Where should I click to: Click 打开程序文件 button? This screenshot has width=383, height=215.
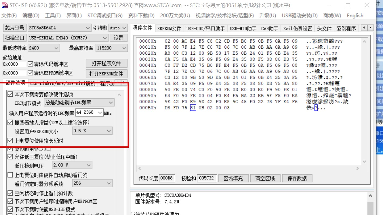click(x=106, y=63)
